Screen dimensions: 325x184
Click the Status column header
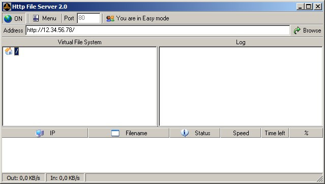[195, 133]
